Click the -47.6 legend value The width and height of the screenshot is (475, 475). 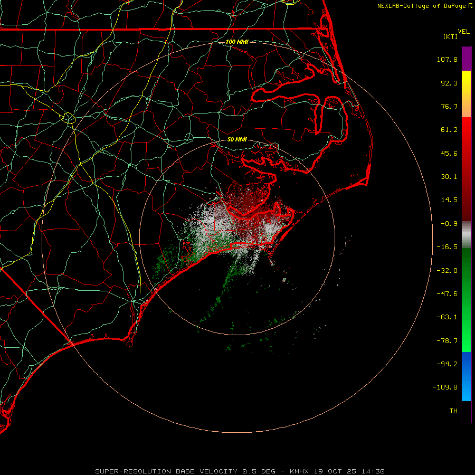coord(447,294)
